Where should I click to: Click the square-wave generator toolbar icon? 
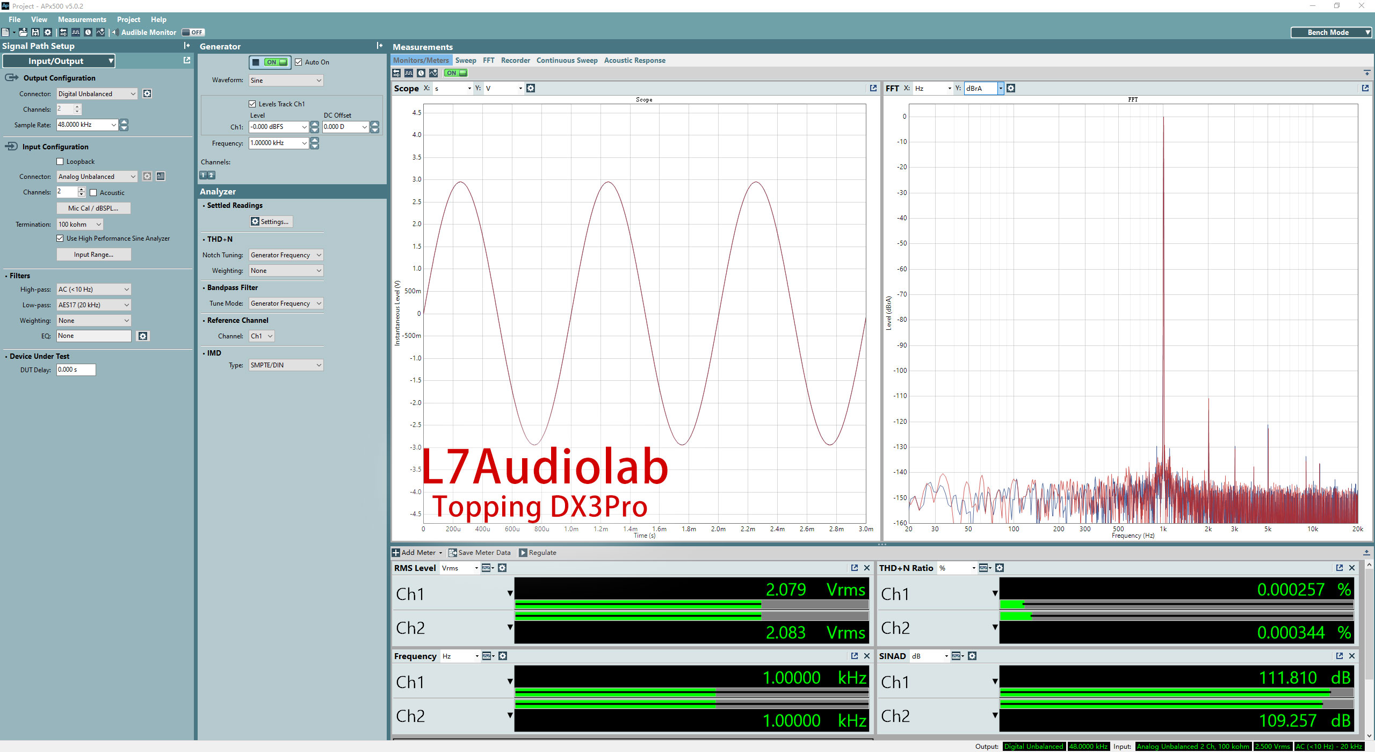[x=76, y=32]
